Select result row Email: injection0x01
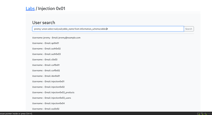The image size is (212, 115). [48, 81]
